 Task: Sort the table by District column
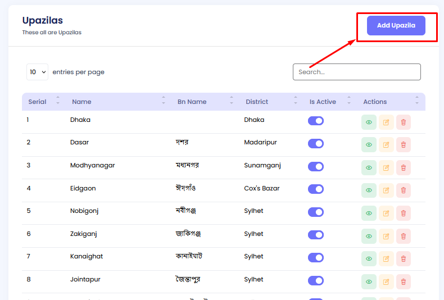tap(257, 102)
